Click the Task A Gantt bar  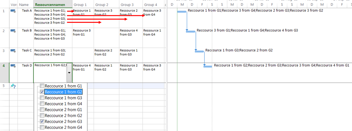point(181,12)
